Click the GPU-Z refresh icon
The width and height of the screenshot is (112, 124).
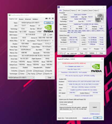[x=50, y=18]
